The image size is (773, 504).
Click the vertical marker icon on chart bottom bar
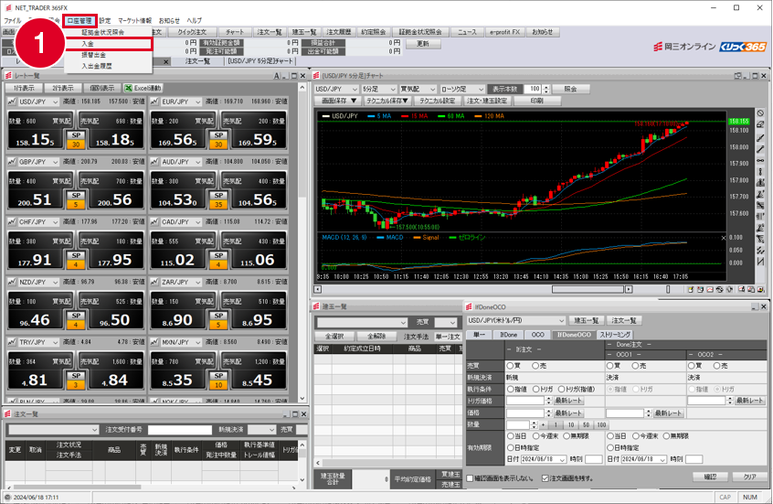[668, 289]
